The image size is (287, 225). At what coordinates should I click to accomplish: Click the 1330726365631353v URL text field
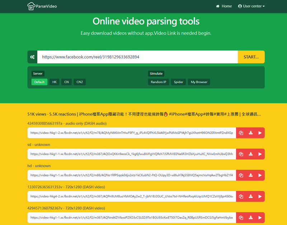click(132, 196)
